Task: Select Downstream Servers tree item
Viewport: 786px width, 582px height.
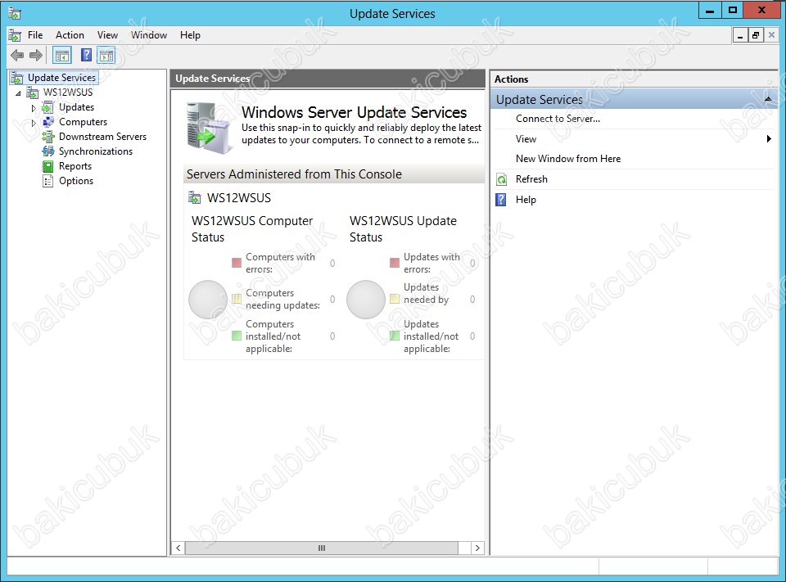Action: click(102, 137)
